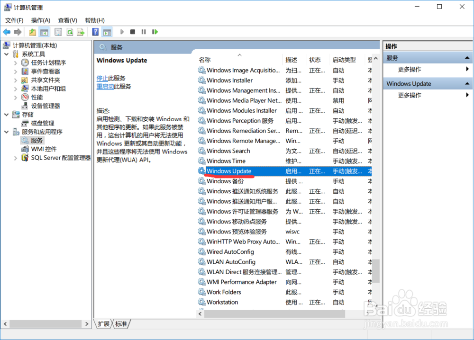
Task: Select the Windows Search service
Action: (x=228, y=151)
